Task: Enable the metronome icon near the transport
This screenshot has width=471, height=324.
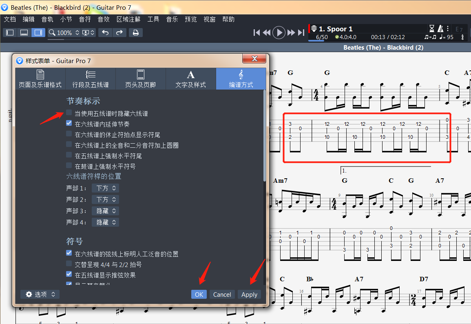Action: 441,28
